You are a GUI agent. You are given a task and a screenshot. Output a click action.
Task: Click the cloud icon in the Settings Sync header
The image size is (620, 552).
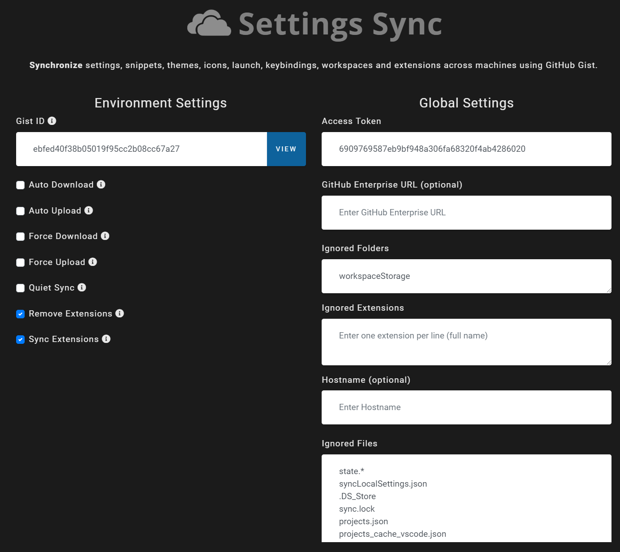pyautogui.click(x=208, y=23)
